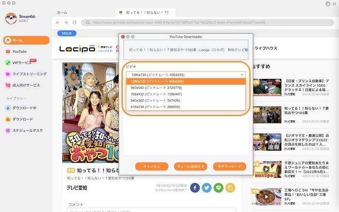Click the yellow copy link icon

(230, 188)
